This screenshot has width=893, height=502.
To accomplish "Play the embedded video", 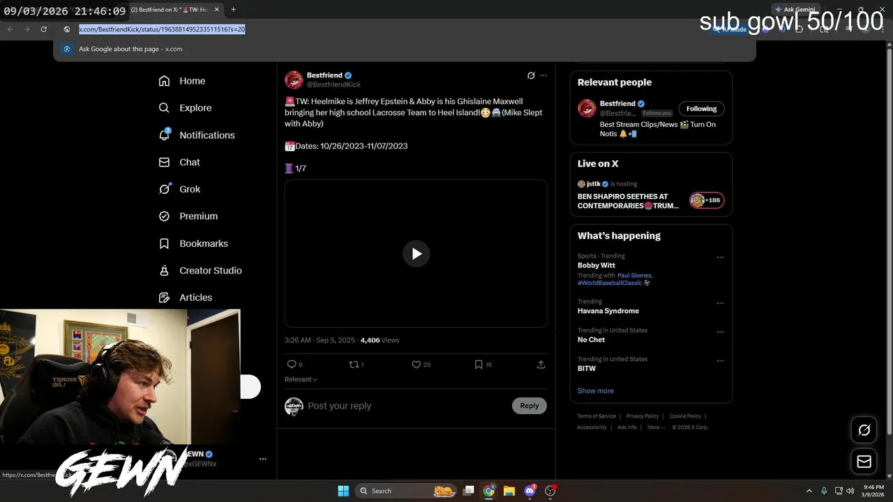I will pyautogui.click(x=416, y=254).
